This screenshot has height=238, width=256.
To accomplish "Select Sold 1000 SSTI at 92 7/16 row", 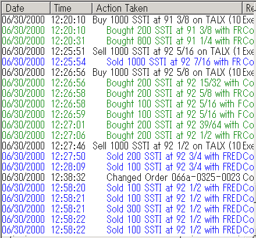I will click(127, 62).
